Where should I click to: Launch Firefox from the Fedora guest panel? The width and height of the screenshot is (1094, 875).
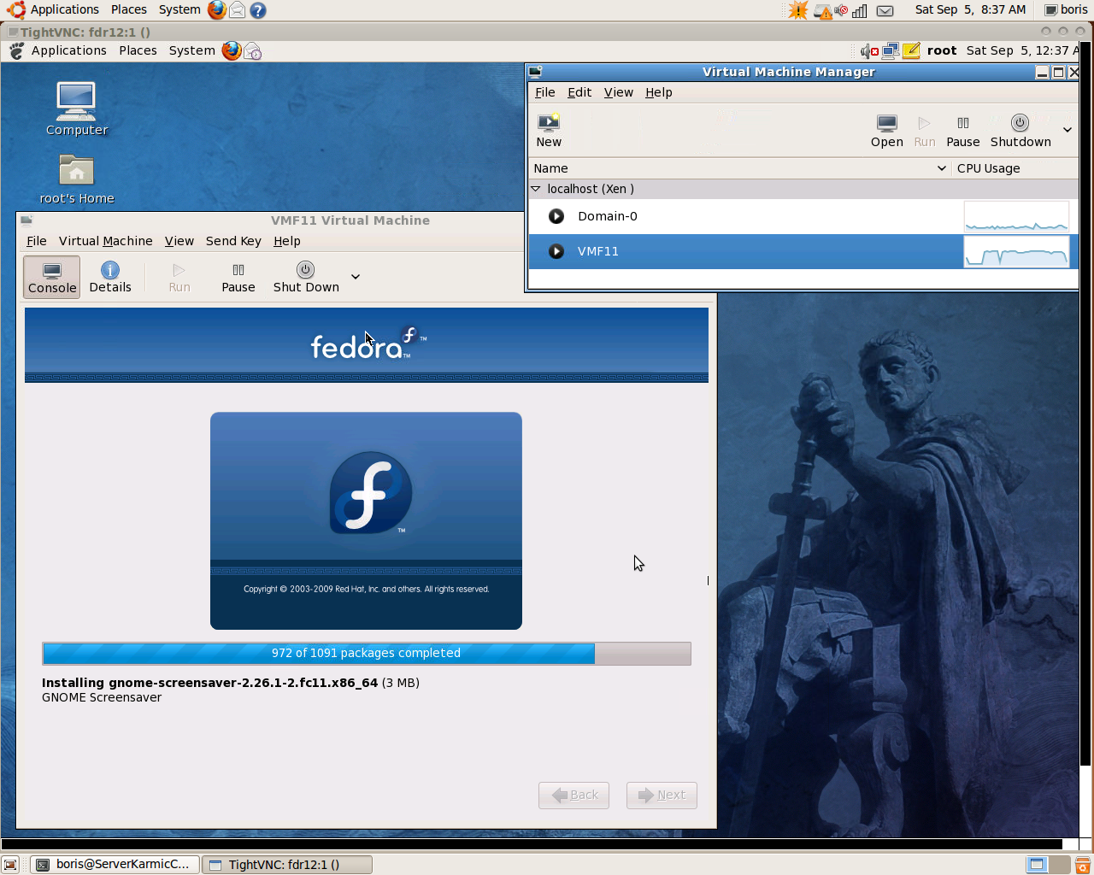pyautogui.click(x=231, y=50)
